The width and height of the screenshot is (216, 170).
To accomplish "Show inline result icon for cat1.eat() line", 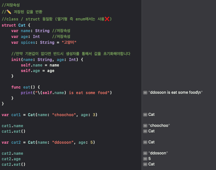I will point(145,131).
